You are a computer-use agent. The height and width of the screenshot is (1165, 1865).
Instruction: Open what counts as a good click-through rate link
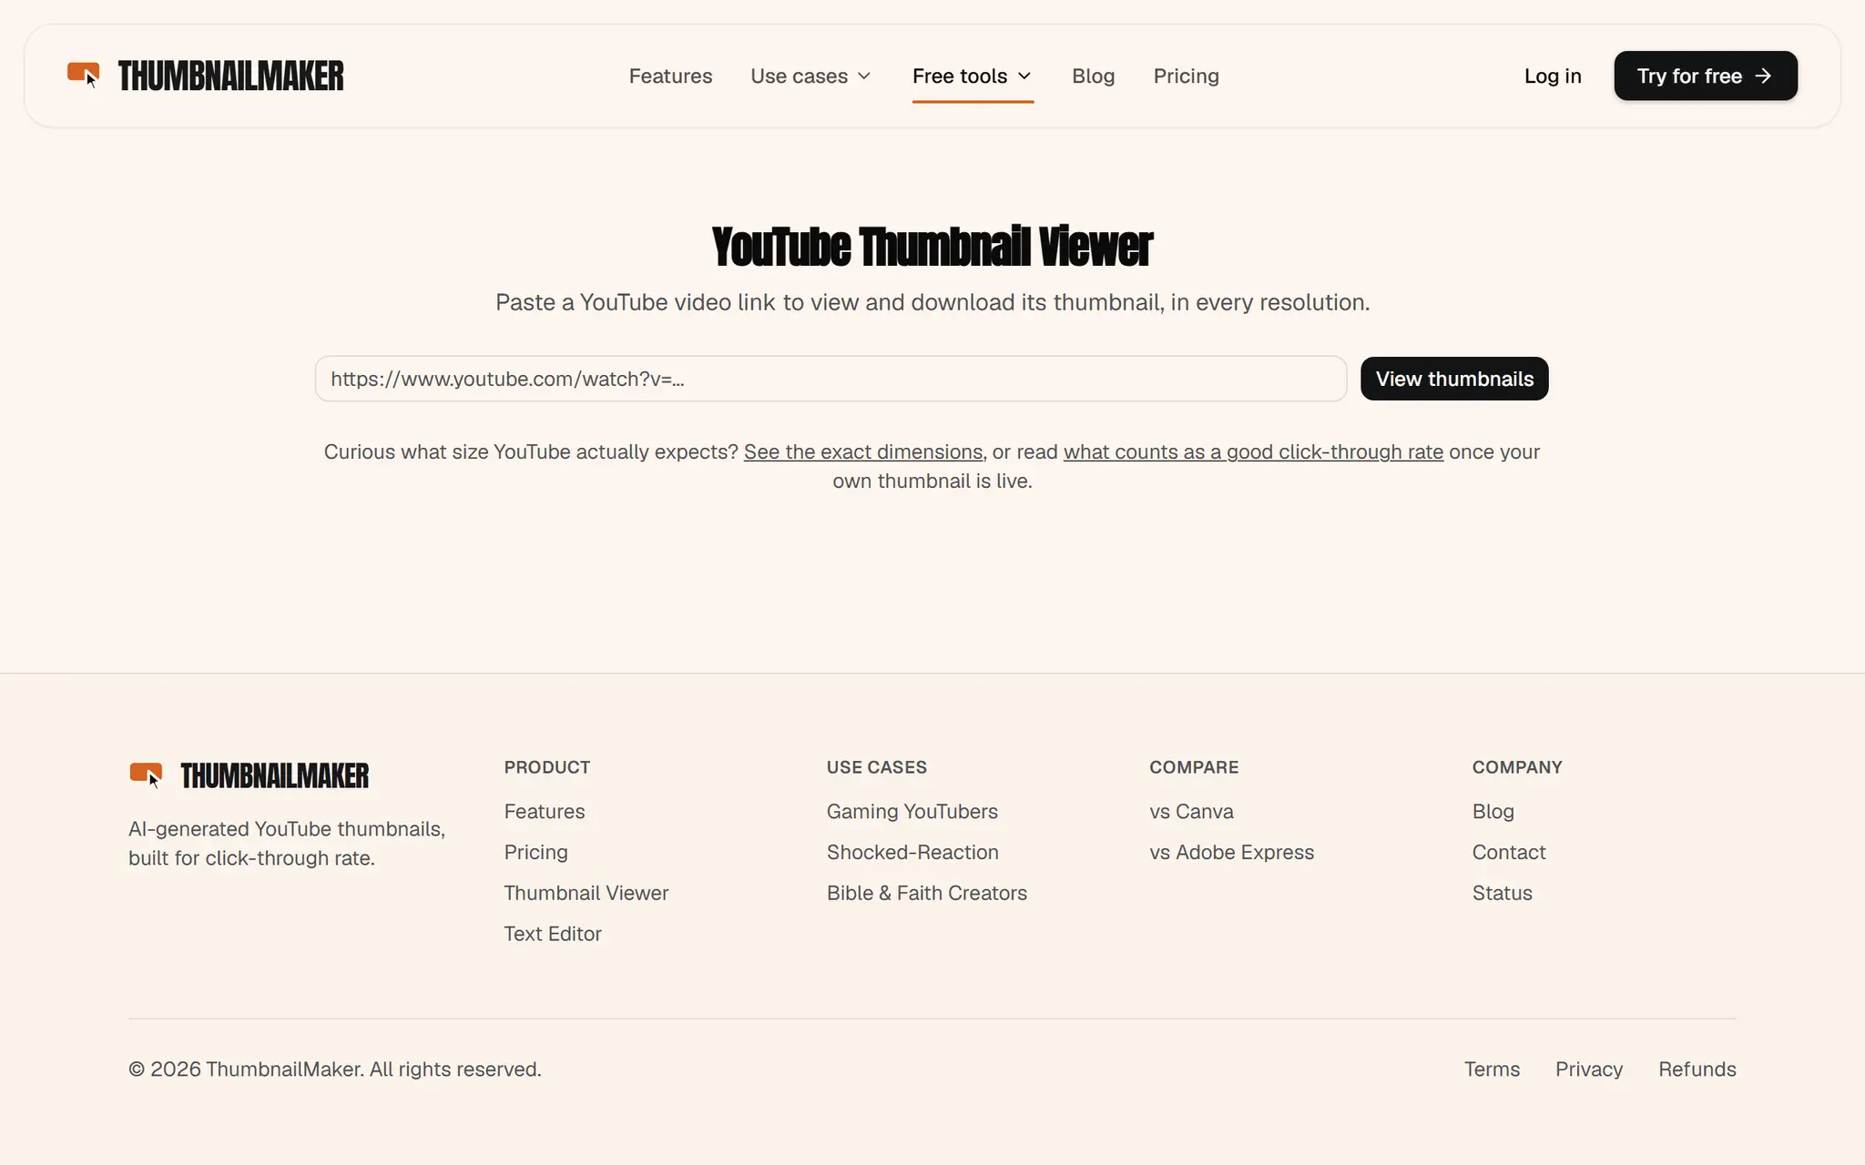(1253, 451)
